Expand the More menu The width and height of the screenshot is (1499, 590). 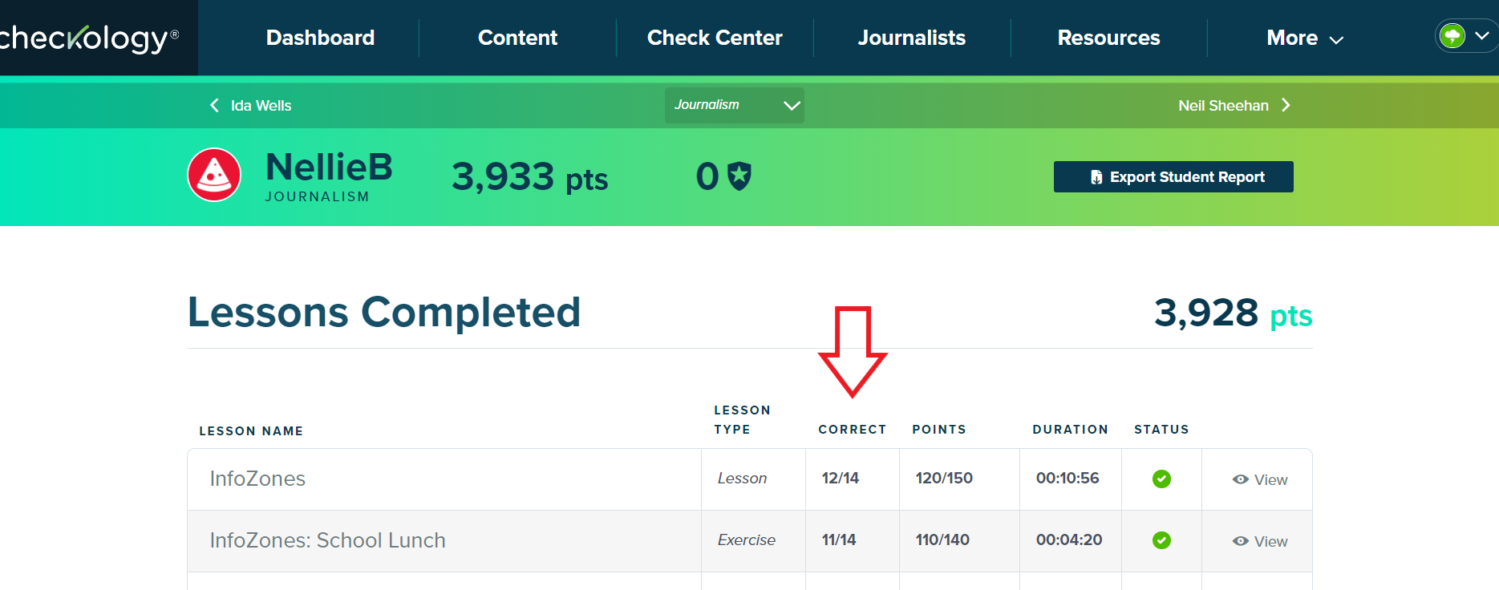[1304, 38]
